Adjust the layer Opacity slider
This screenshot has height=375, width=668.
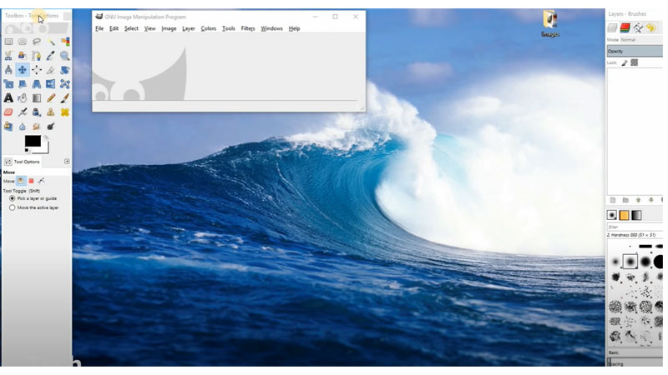[635, 51]
